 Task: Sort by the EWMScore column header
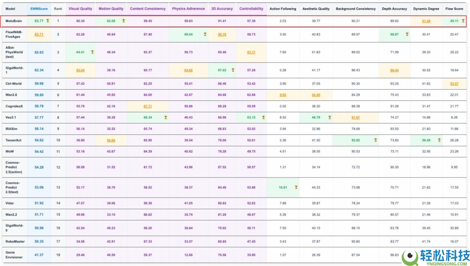tap(39, 9)
